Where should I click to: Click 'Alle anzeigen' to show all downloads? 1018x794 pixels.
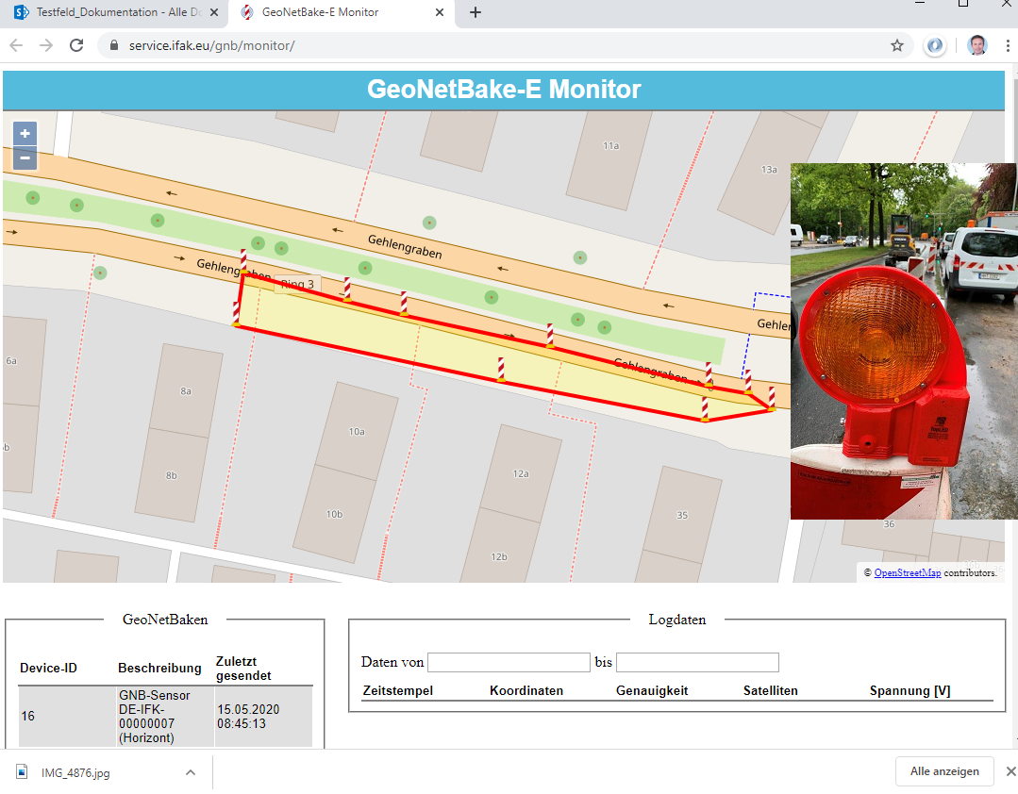(x=944, y=771)
